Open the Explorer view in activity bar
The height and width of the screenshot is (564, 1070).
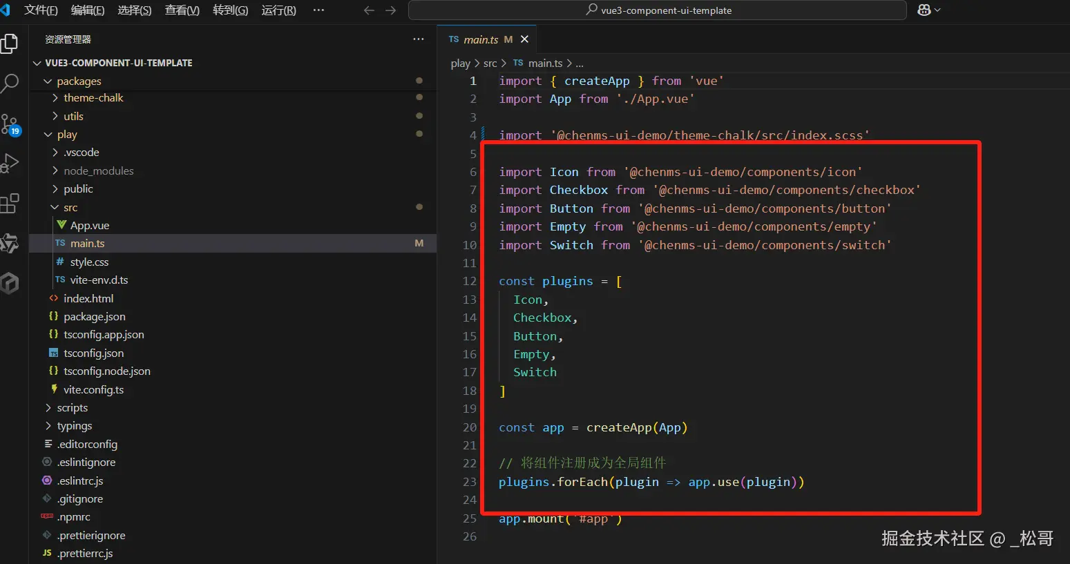point(10,43)
